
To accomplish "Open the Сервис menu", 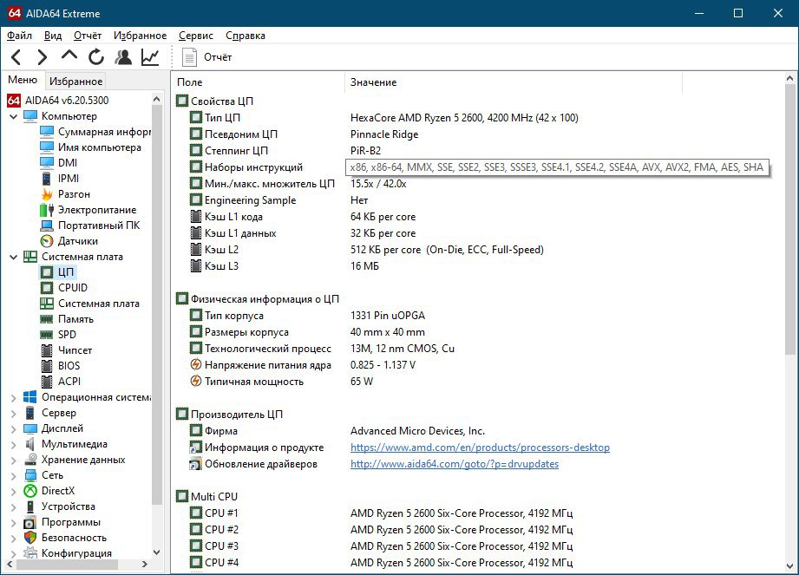I will pos(196,36).
